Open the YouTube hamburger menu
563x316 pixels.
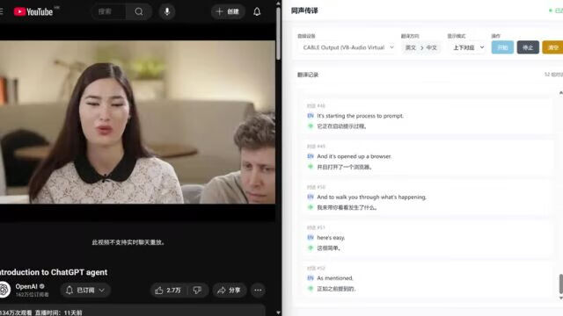click(x=2, y=11)
